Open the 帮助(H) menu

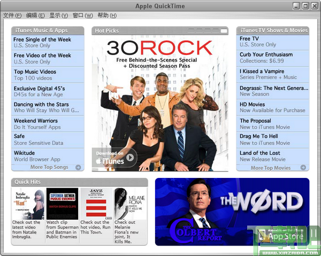107,15
